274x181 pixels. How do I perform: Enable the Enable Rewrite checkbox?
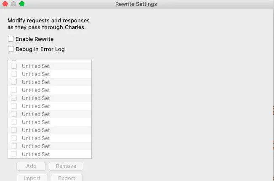coord(11,39)
